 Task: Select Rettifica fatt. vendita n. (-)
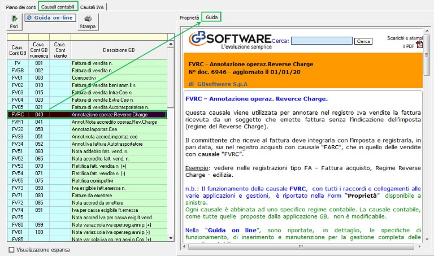pos(87,173)
